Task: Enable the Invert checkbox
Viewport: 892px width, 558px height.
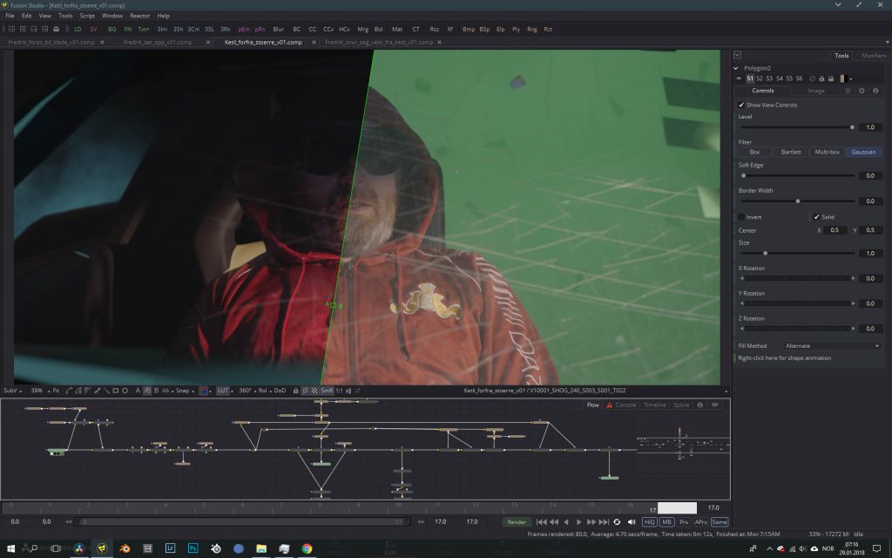Action: pos(741,216)
